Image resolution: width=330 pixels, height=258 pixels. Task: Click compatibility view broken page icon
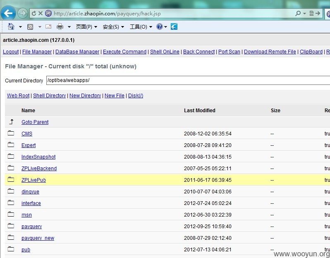(x=311, y=14)
